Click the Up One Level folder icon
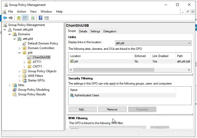 click(19, 18)
